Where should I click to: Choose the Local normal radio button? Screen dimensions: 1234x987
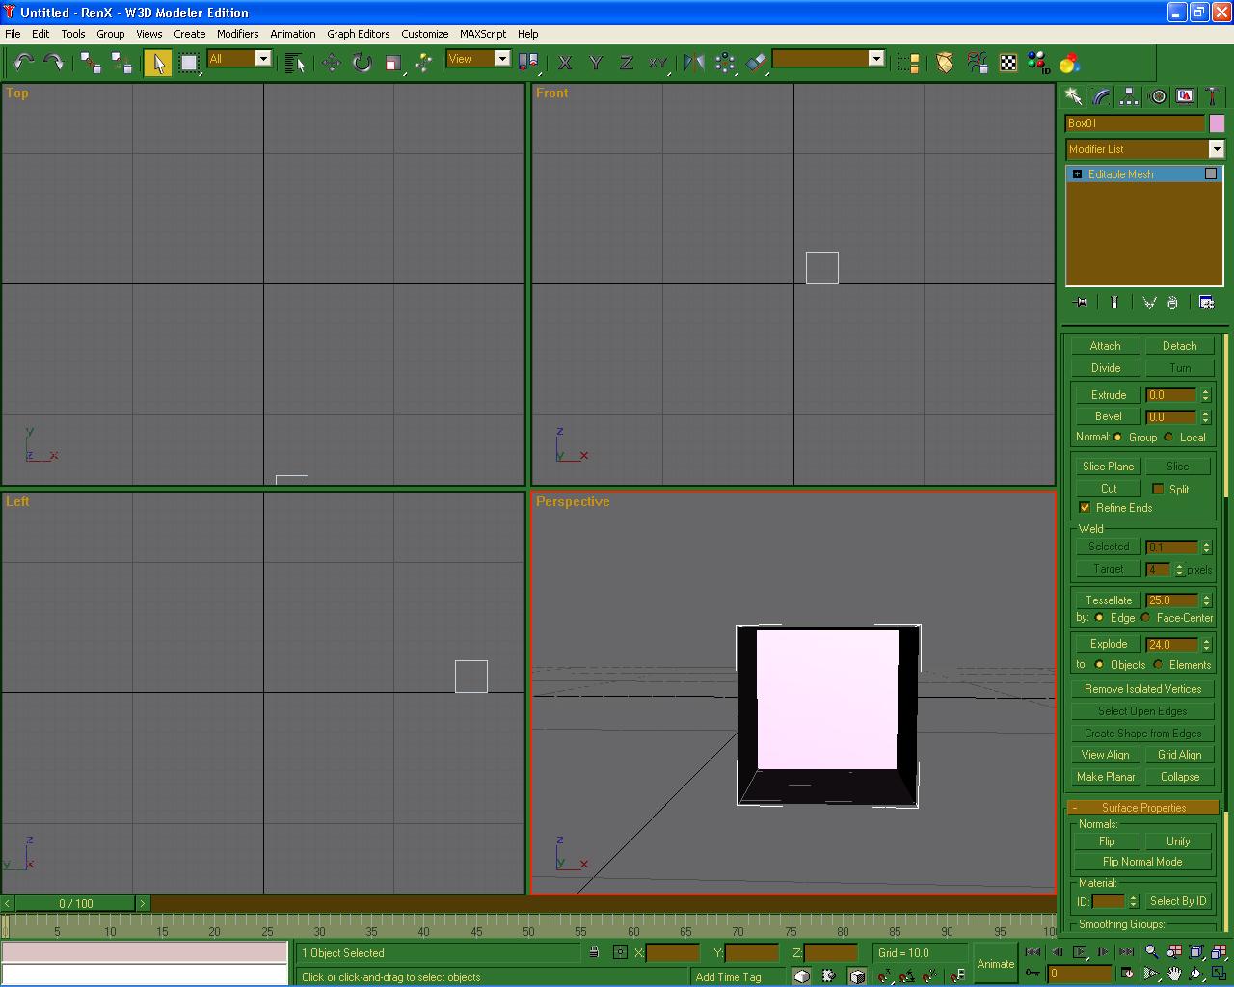pos(1168,438)
